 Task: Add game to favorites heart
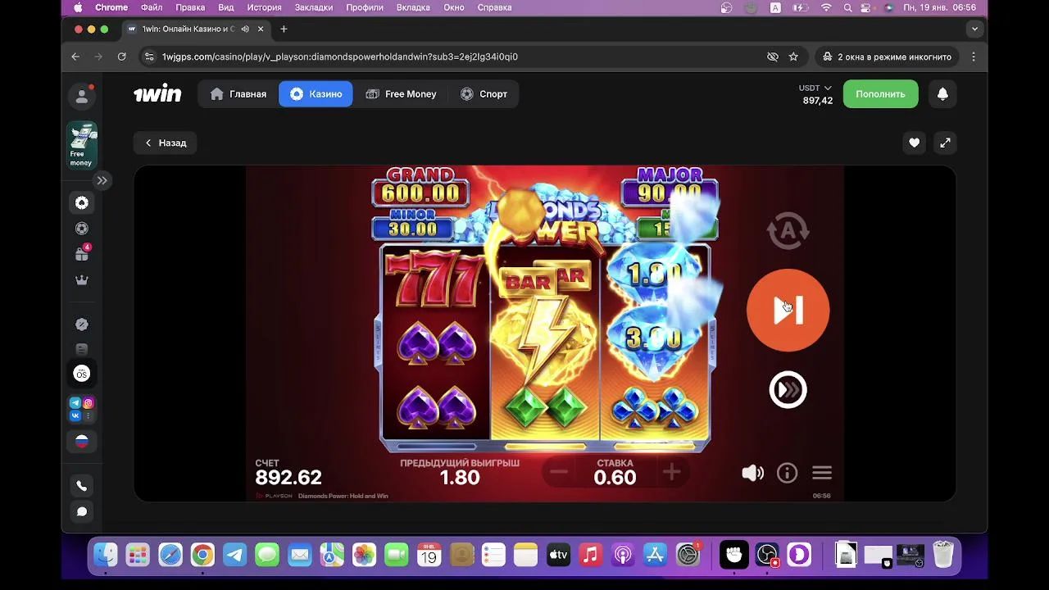[x=914, y=143]
